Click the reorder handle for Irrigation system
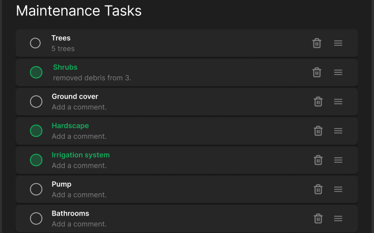The width and height of the screenshot is (374, 233). (x=338, y=160)
